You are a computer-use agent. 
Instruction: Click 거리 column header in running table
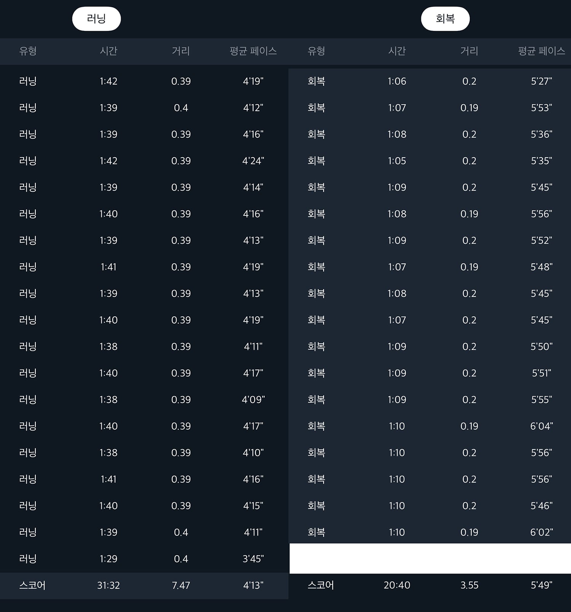(x=181, y=51)
